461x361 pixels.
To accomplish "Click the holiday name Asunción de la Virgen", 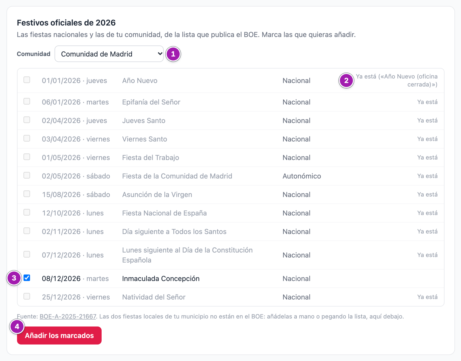I will pos(157,195).
